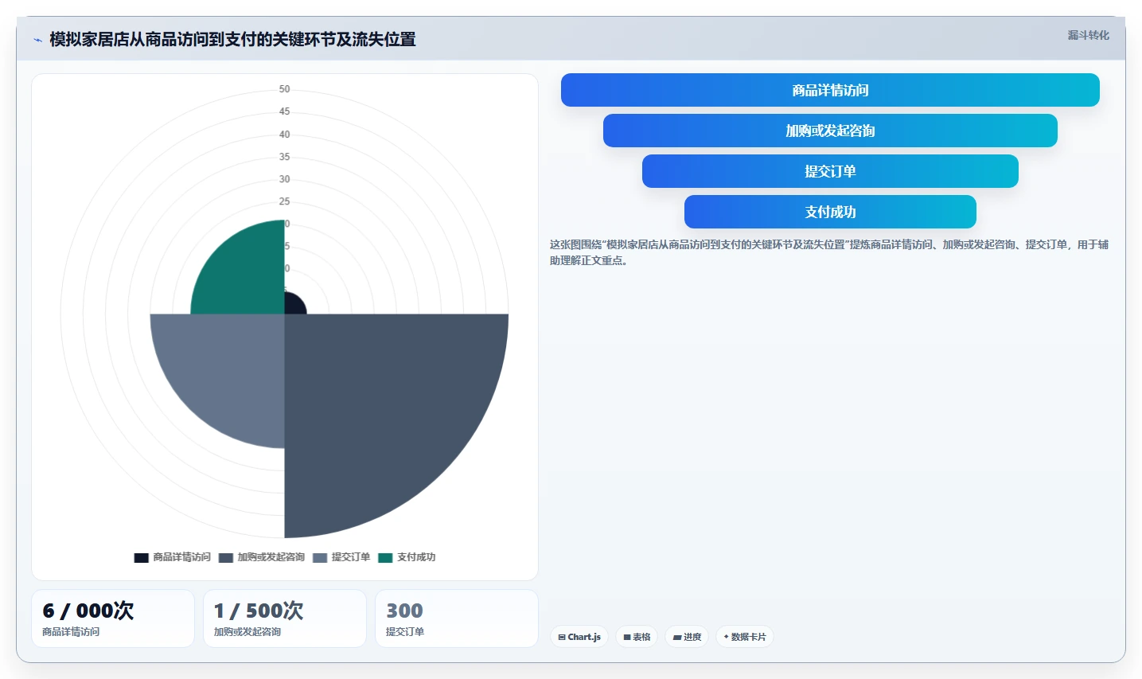Select the 支付成功 funnel bar
The height and width of the screenshot is (679, 1142).
tap(830, 212)
